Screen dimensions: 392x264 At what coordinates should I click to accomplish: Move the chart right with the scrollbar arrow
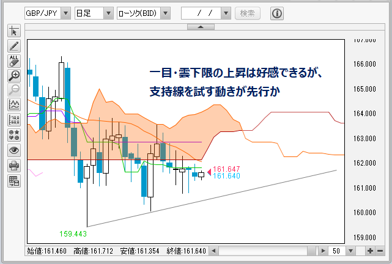pyautogui.click(x=323, y=251)
